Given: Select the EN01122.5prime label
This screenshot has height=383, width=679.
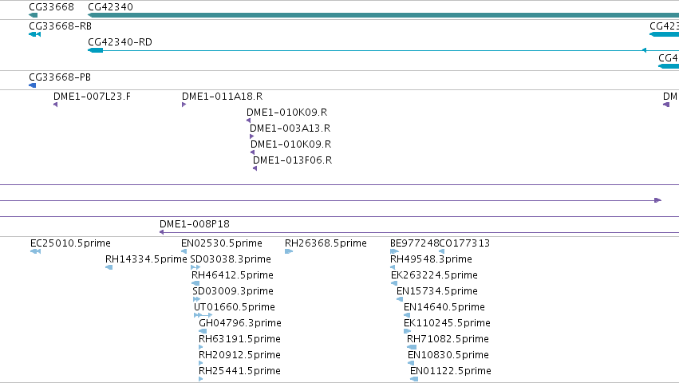Looking at the screenshot, I should click(x=451, y=371).
